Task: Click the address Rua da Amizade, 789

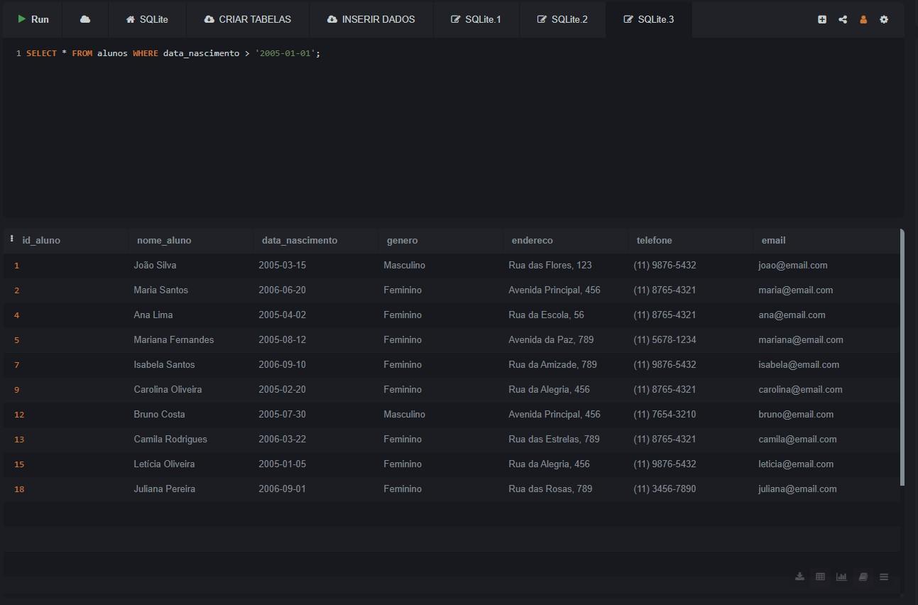Action: (x=552, y=364)
